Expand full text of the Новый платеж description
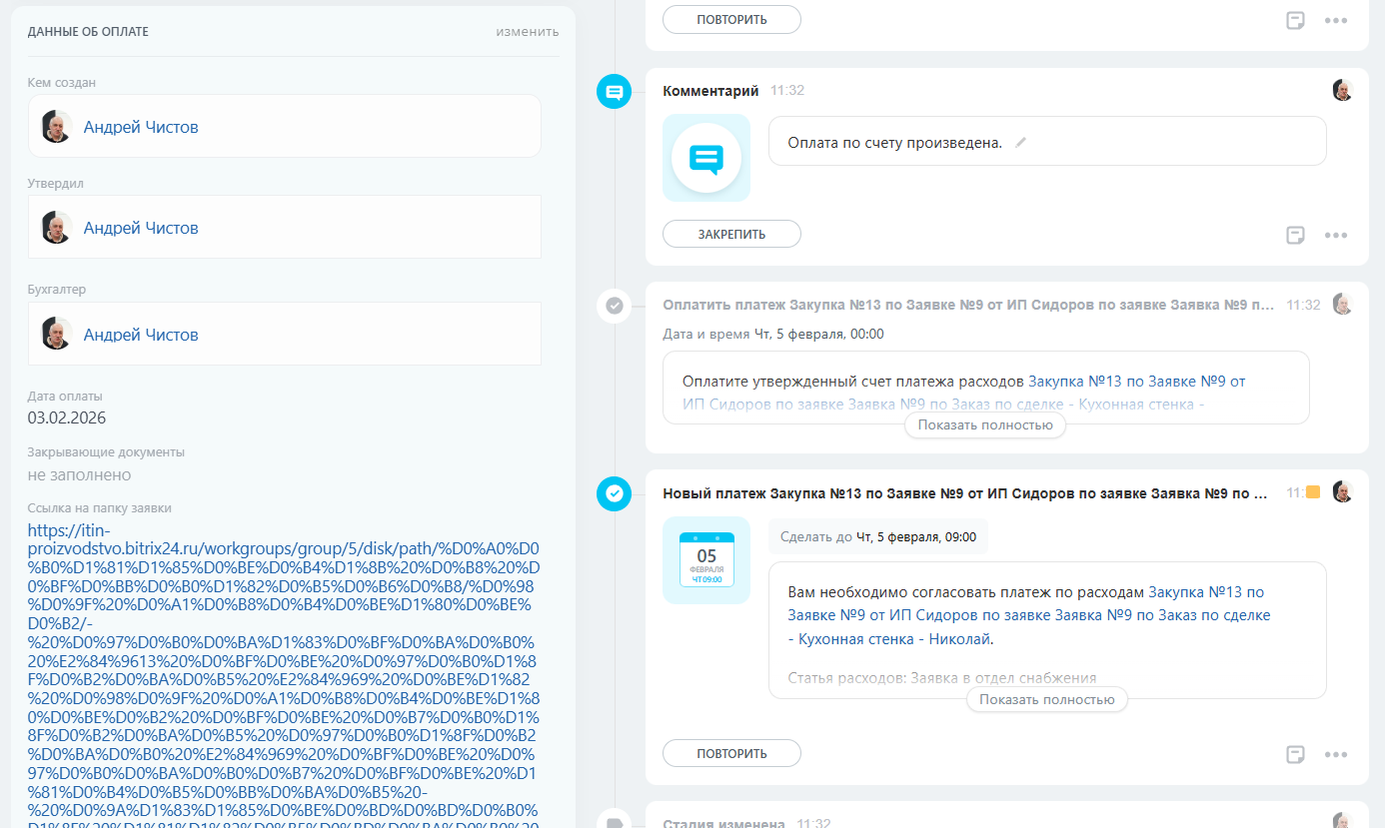 1046,699
